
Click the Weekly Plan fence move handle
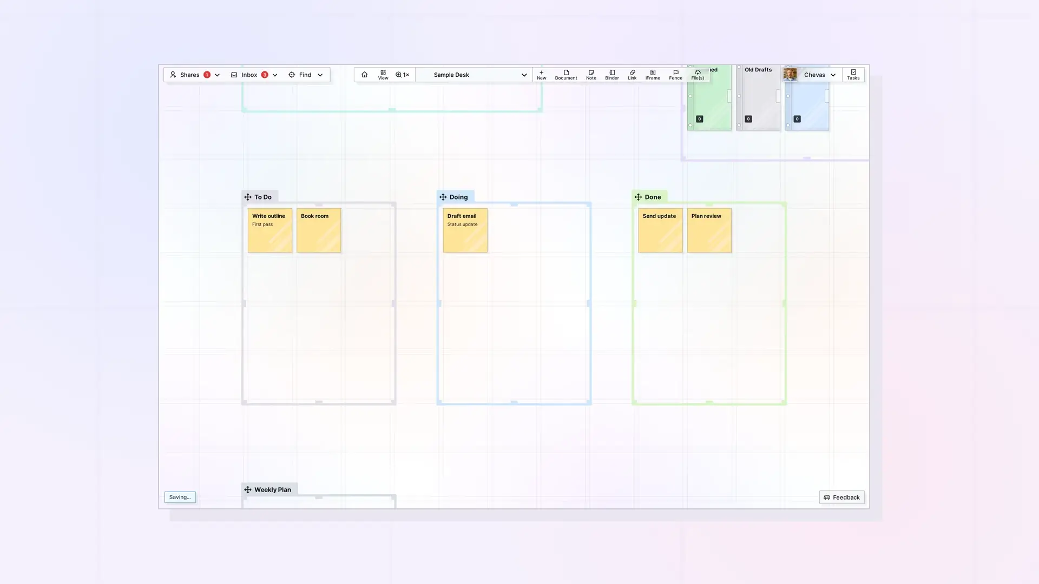tap(248, 489)
